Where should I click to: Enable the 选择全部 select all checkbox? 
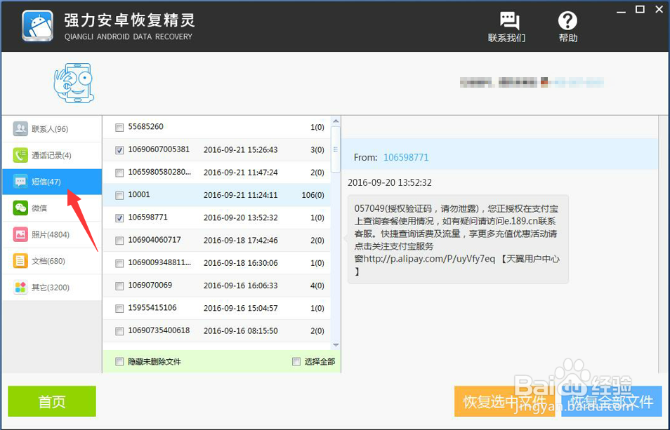296,360
